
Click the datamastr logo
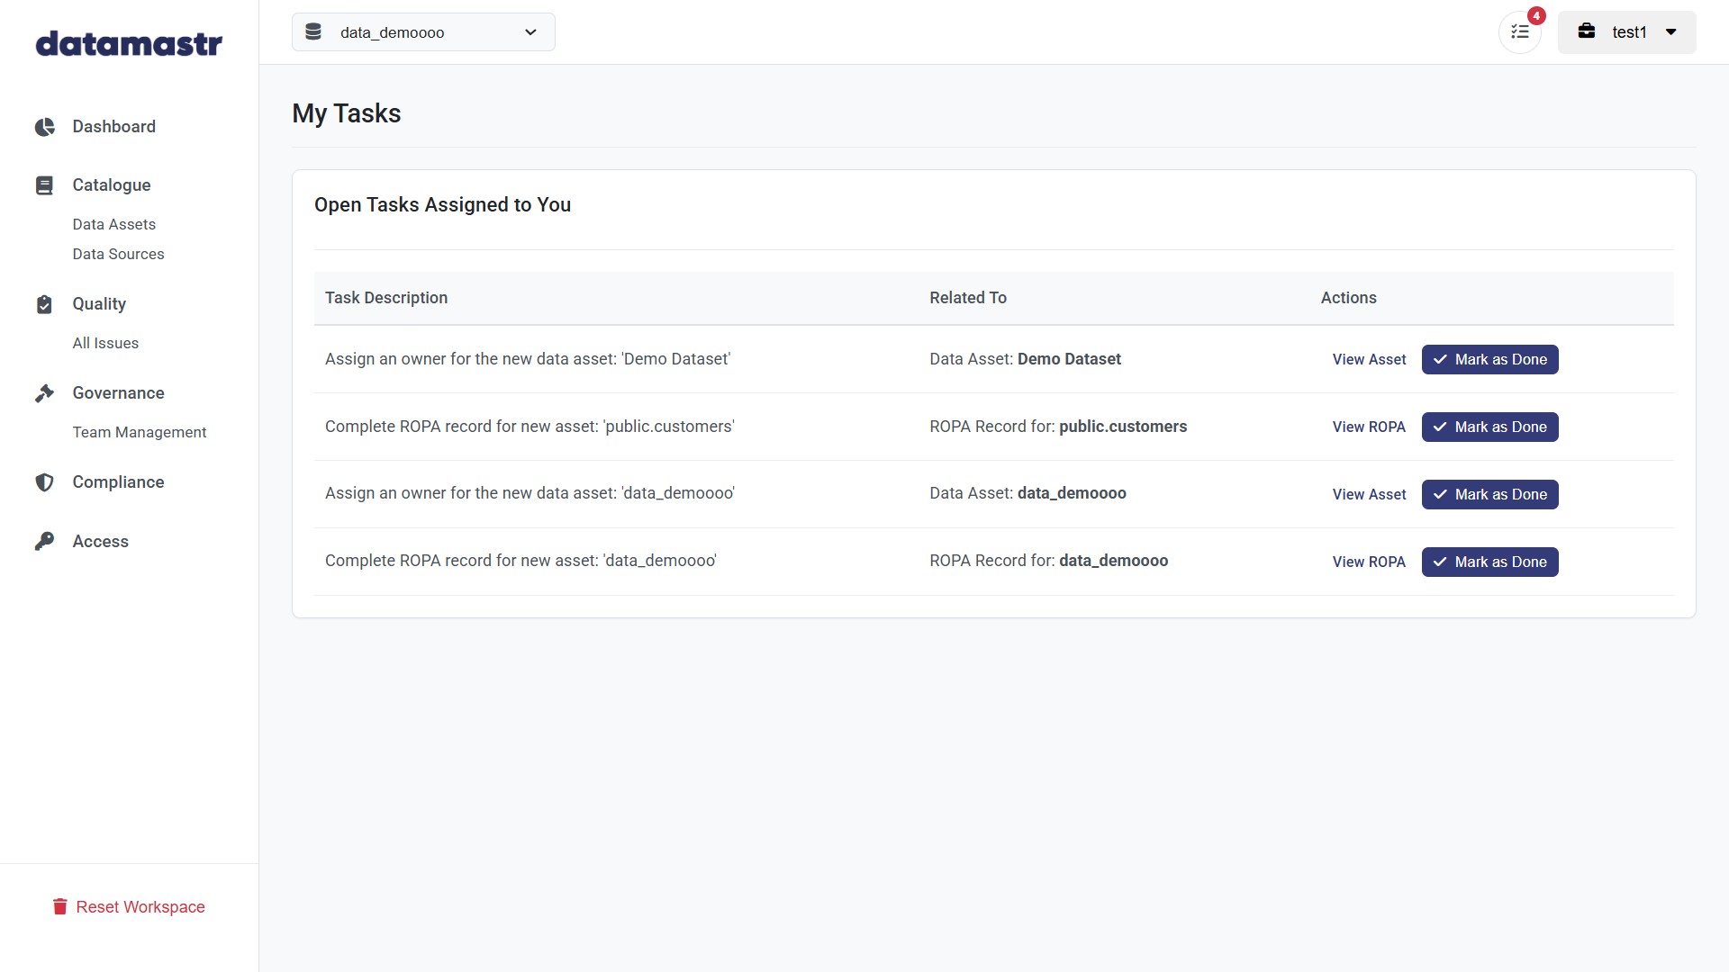129,43
